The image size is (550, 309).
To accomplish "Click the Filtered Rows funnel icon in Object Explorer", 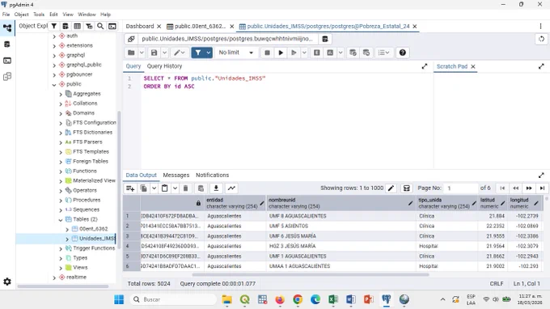I will tap(89, 27).
